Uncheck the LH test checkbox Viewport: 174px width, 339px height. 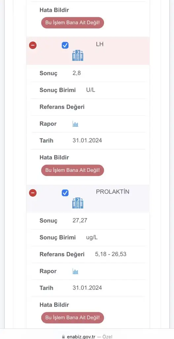tap(65, 45)
